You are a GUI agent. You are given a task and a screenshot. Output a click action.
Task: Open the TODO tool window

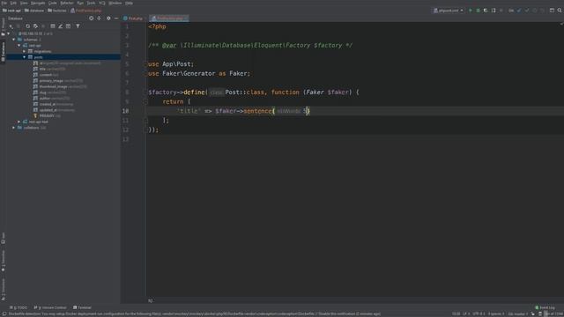(19, 307)
